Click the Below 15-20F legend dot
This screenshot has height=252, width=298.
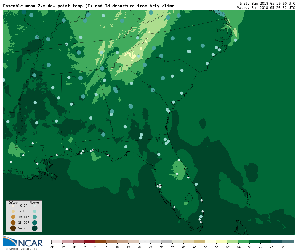(x=13, y=223)
